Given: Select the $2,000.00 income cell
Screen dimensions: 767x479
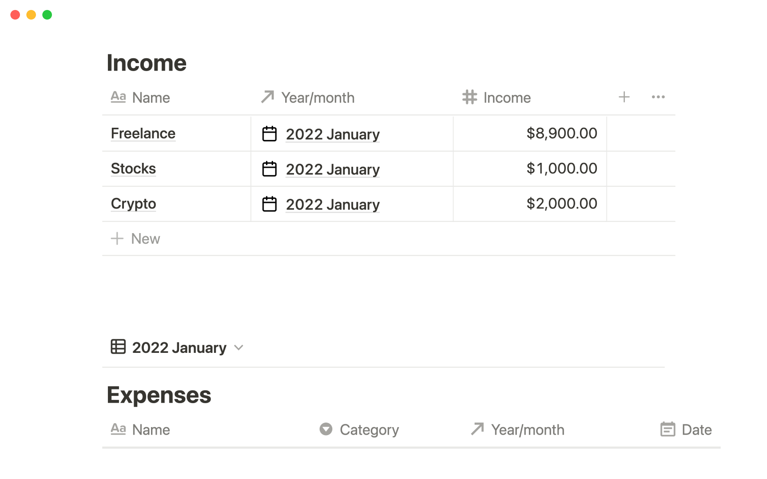Looking at the screenshot, I should 561,204.
